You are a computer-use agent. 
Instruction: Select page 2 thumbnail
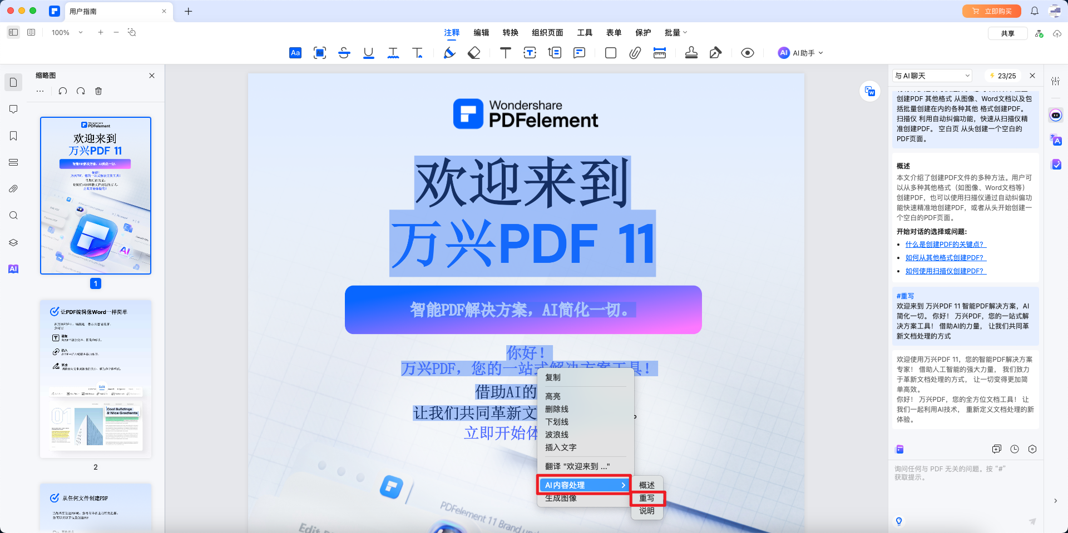tap(96, 378)
